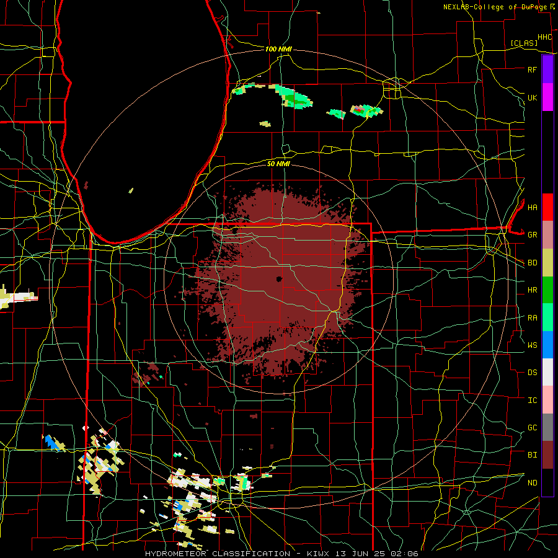Click the WS legend label
This screenshot has width=558, height=558.
pyautogui.click(x=532, y=345)
